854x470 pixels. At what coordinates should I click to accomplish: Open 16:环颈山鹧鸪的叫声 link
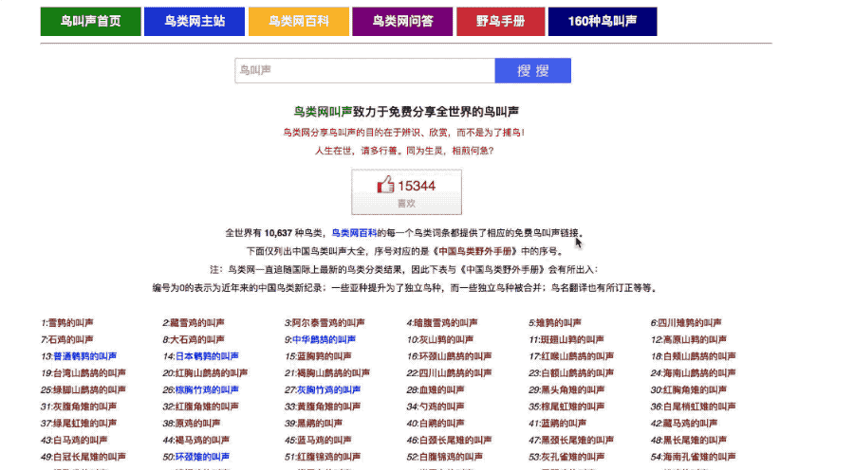450,356
